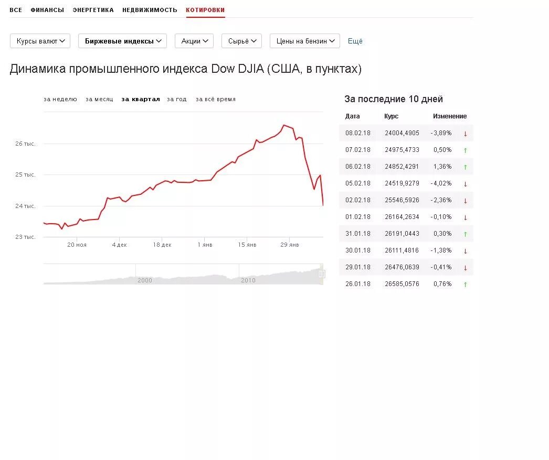Viewport: 549px width, 460px height.
Task: Click the red down arrow for 02.02.18
Action: (466, 201)
